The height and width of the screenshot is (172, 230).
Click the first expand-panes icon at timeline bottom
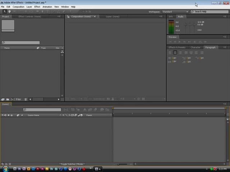[x=3, y=164]
